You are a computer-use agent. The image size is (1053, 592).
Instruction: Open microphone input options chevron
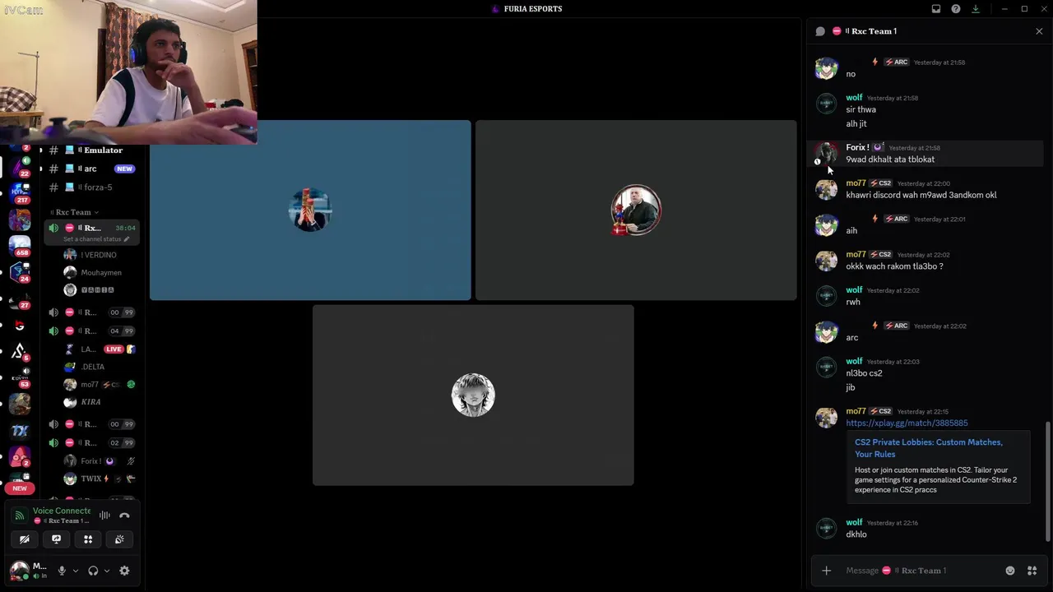pyautogui.click(x=76, y=571)
